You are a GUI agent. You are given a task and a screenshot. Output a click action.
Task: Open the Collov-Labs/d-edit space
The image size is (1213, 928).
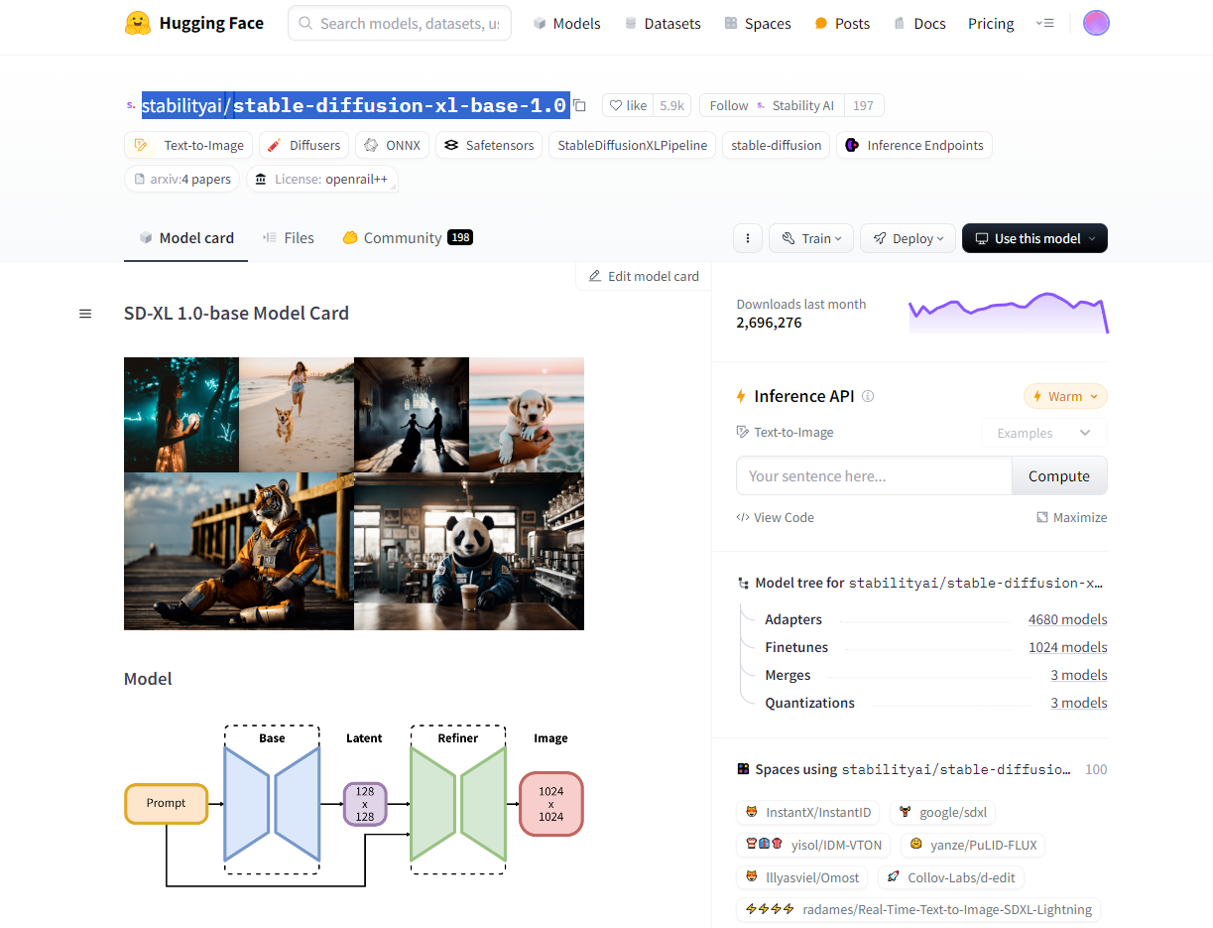[952, 877]
